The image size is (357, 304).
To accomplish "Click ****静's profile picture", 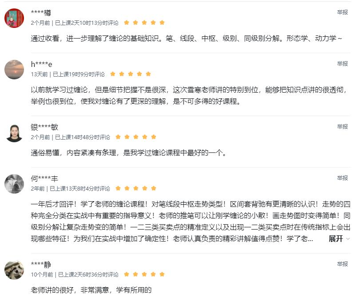I will pos(14,270).
